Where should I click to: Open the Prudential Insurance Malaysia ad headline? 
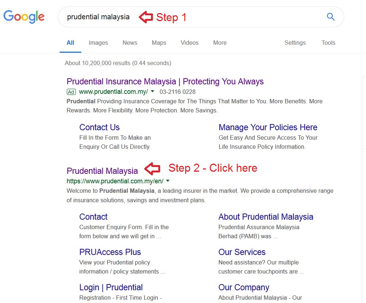(165, 81)
